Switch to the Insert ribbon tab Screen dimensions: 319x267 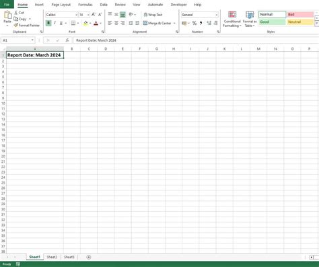[39, 5]
